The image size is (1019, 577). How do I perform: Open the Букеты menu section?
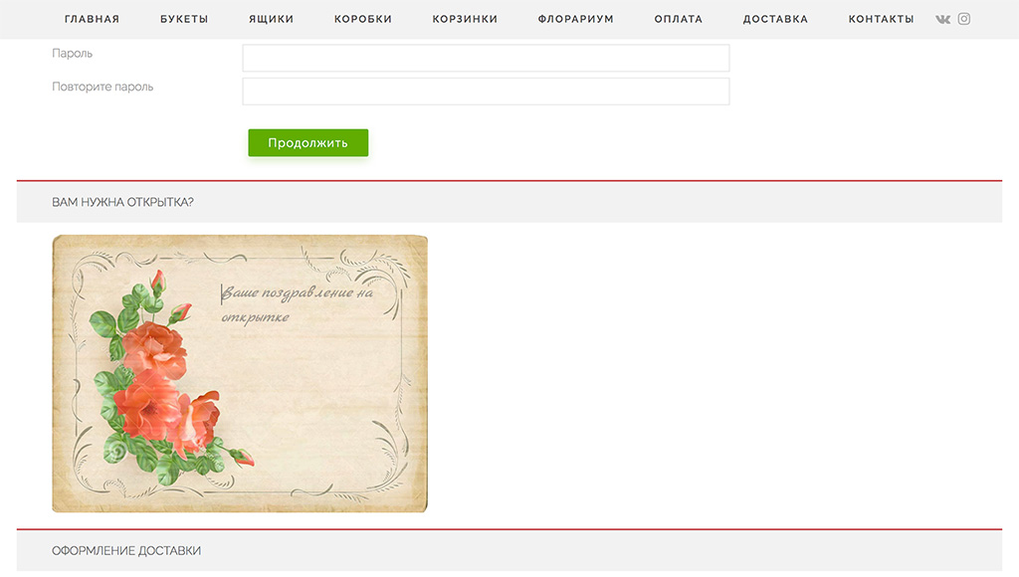pyautogui.click(x=184, y=20)
